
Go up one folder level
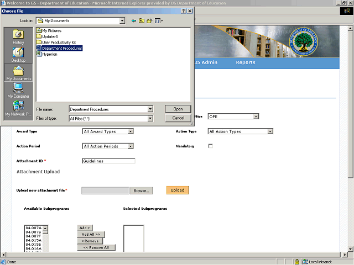point(142,21)
